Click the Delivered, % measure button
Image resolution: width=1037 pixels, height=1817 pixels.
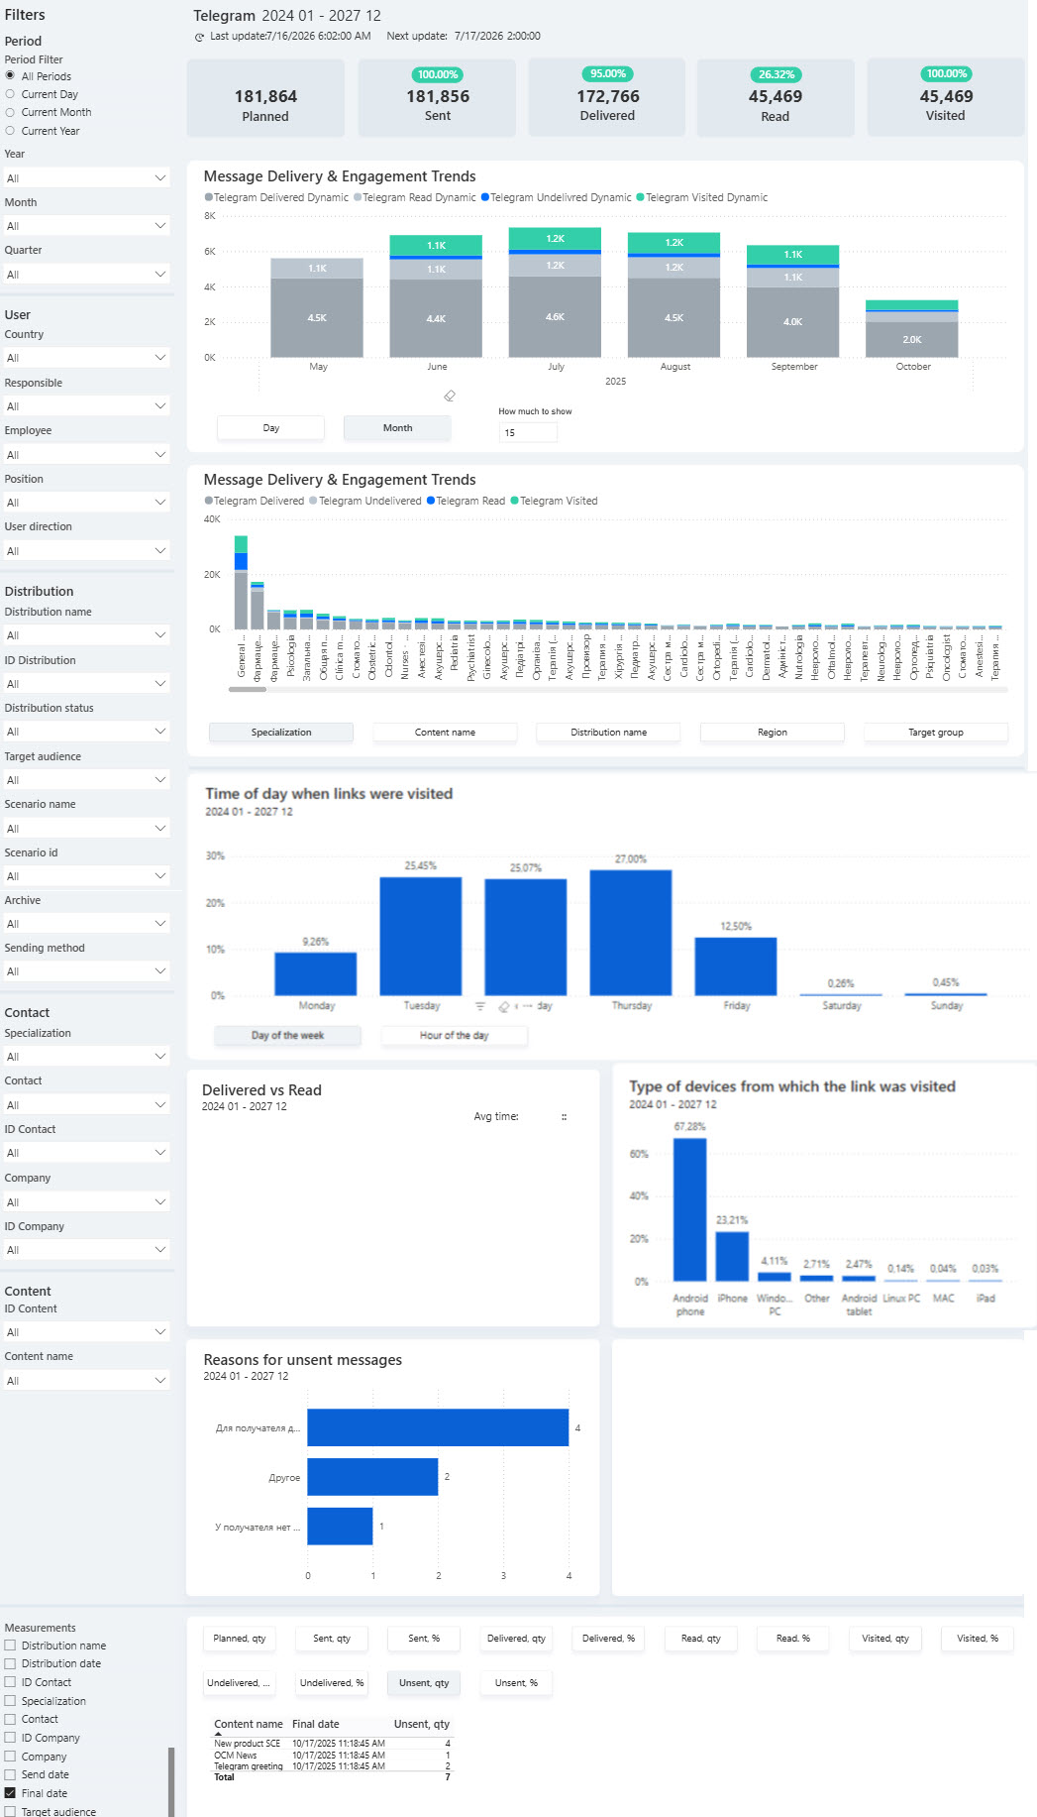(608, 1639)
